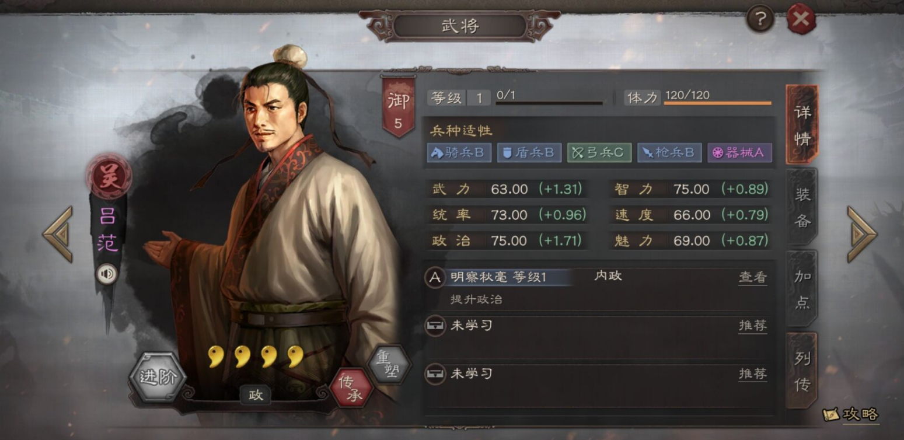Click the 弓兵C troop aptitude badge
This screenshot has height=440, width=904.
click(x=599, y=153)
